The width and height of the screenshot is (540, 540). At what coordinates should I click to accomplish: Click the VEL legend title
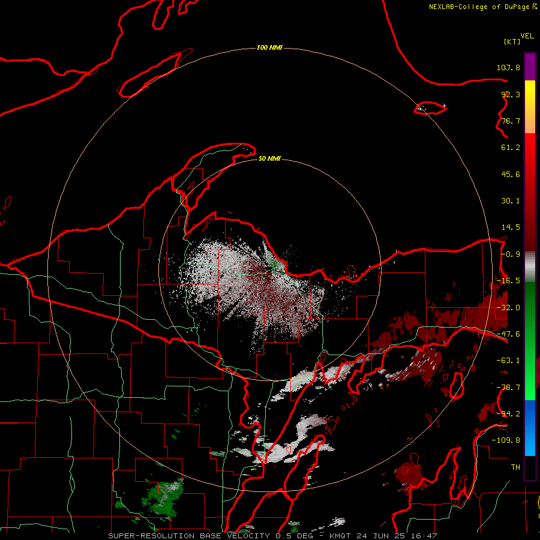click(x=527, y=36)
